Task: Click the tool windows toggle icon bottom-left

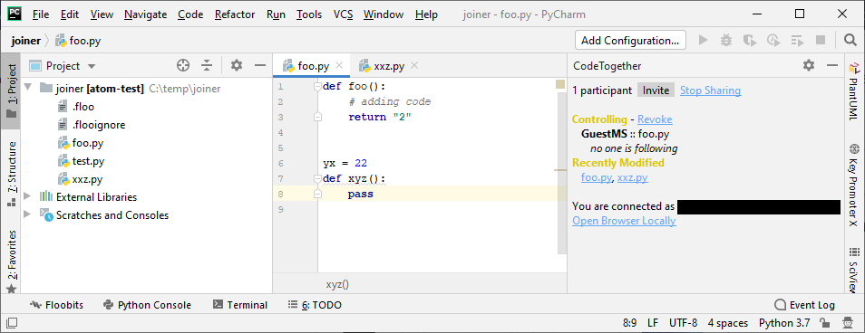Action: coord(11,322)
